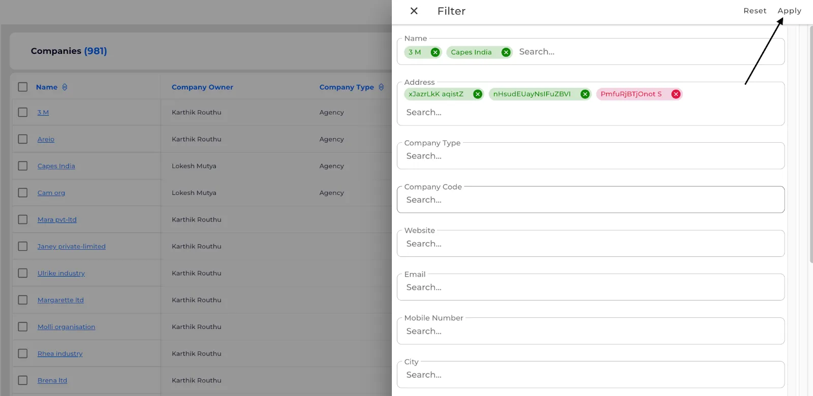
Task: Select Karthik Routhu in Areio row
Action: tap(196, 139)
